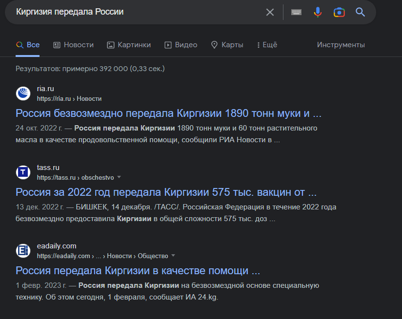Switch to the Картинки tab

tap(129, 45)
